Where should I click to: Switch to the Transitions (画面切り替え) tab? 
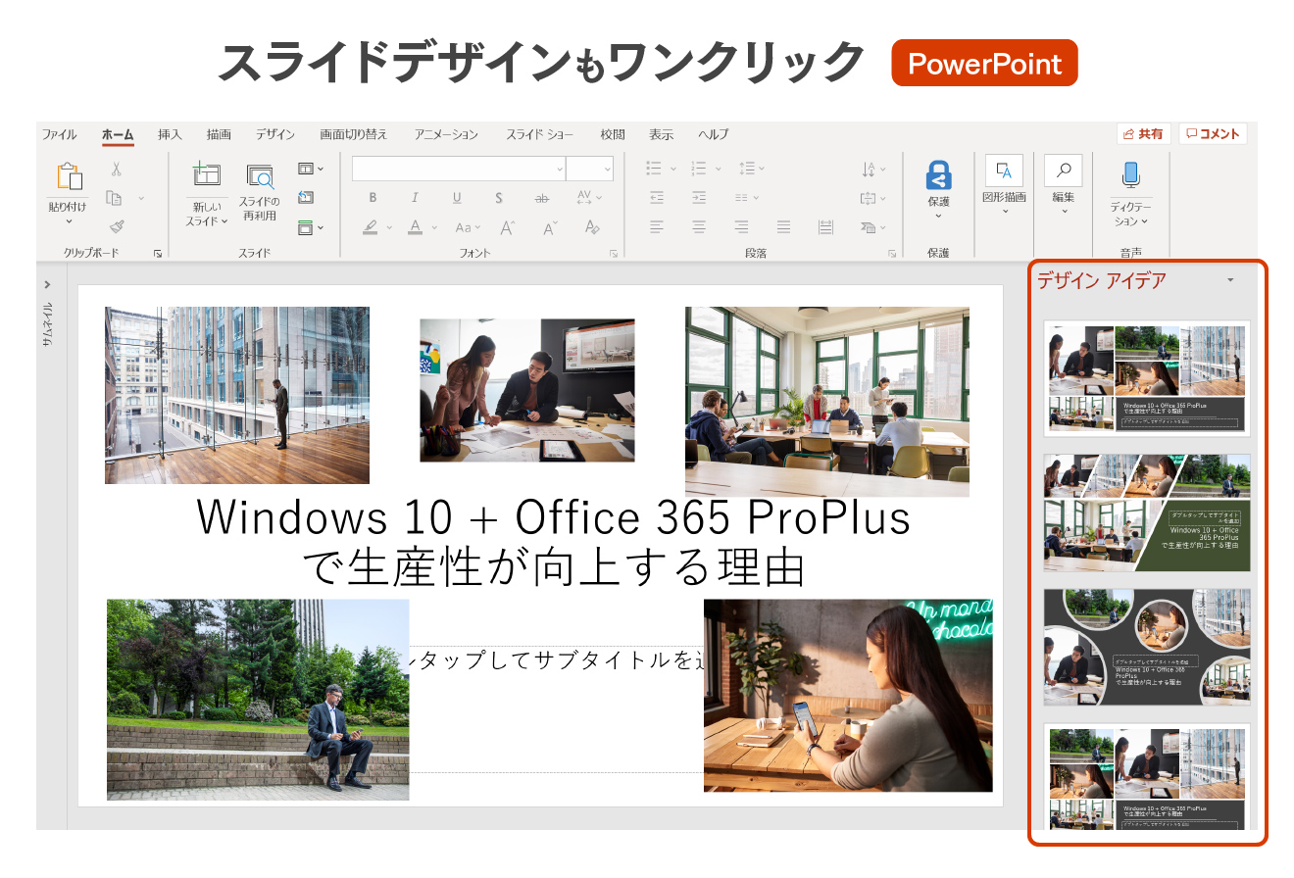click(x=354, y=134)
